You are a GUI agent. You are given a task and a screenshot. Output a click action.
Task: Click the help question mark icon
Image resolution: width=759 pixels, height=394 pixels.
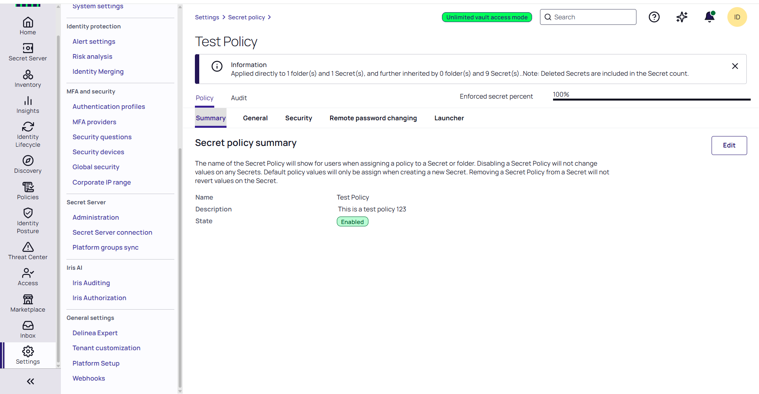[654, 17]
